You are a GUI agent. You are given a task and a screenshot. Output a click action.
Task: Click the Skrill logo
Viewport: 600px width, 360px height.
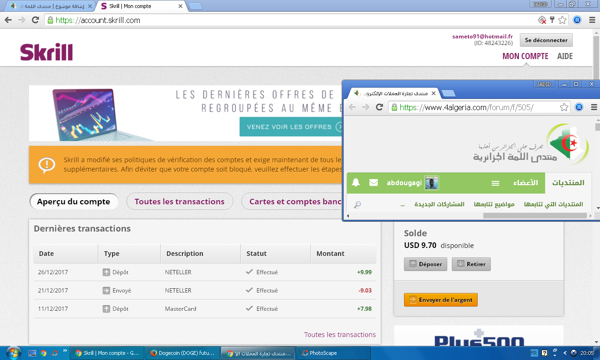coord(46,52)
